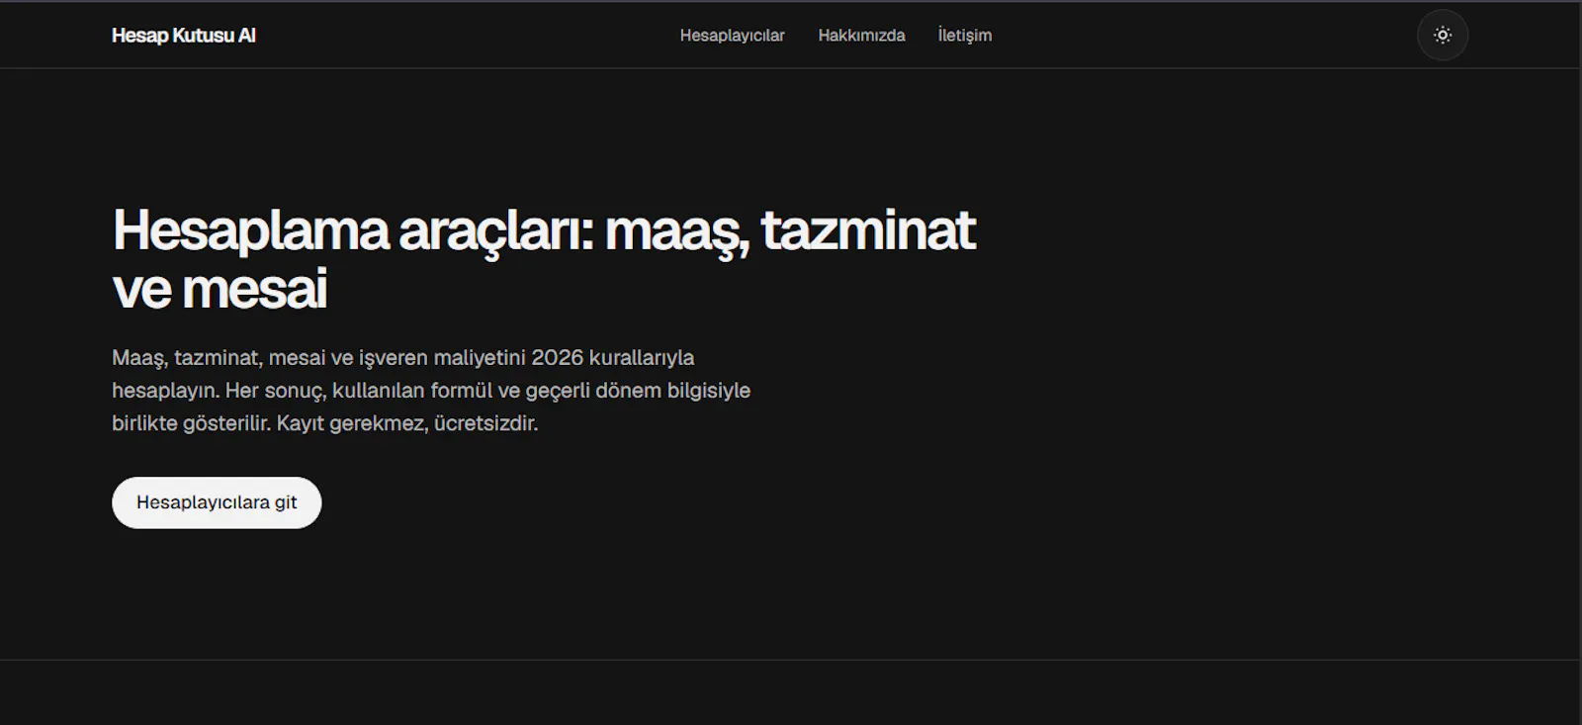Toggle the light/dark theme sun icon
Image resolution: width=1582 pixels, height=725 pixels.
[1443, 35]
